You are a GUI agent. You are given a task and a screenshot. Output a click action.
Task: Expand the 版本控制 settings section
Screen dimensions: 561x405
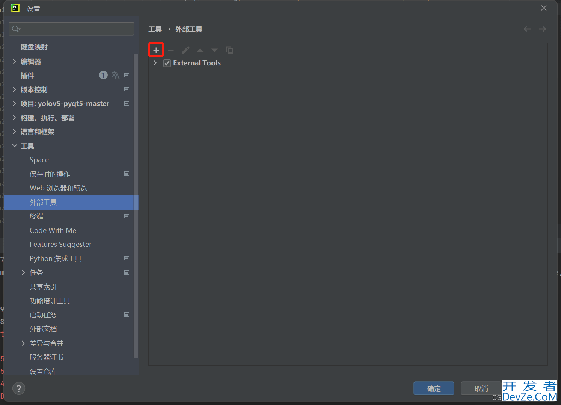[14, 89]
